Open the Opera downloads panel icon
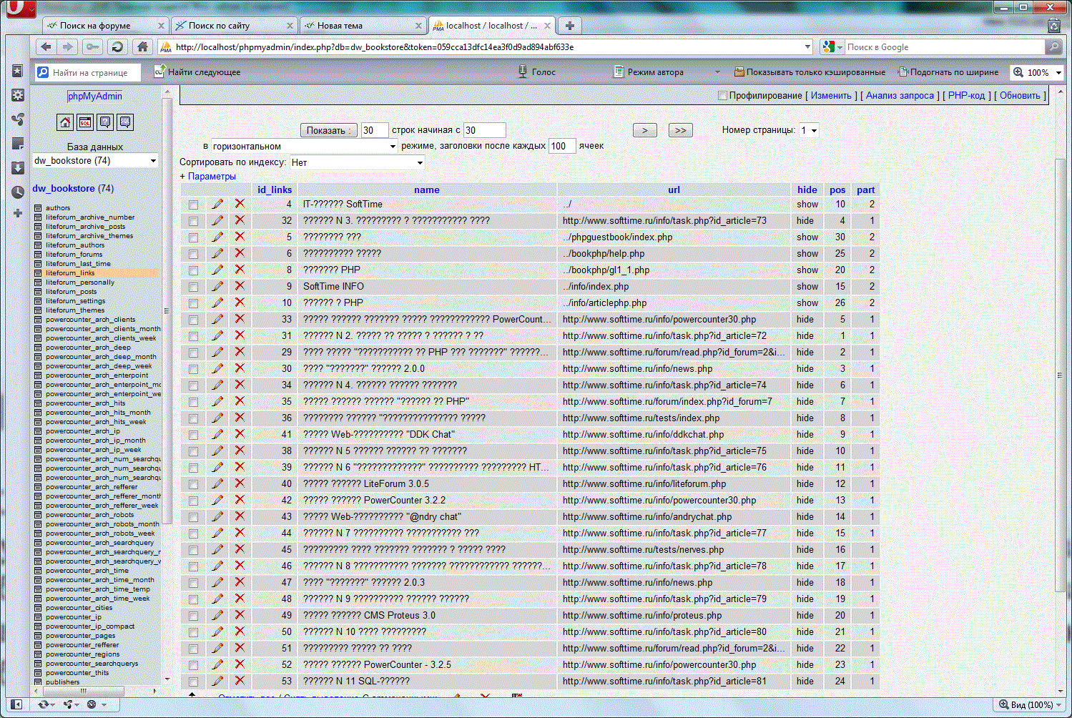The height and width of the screenshot is (718, 1072). pos(18,168)
